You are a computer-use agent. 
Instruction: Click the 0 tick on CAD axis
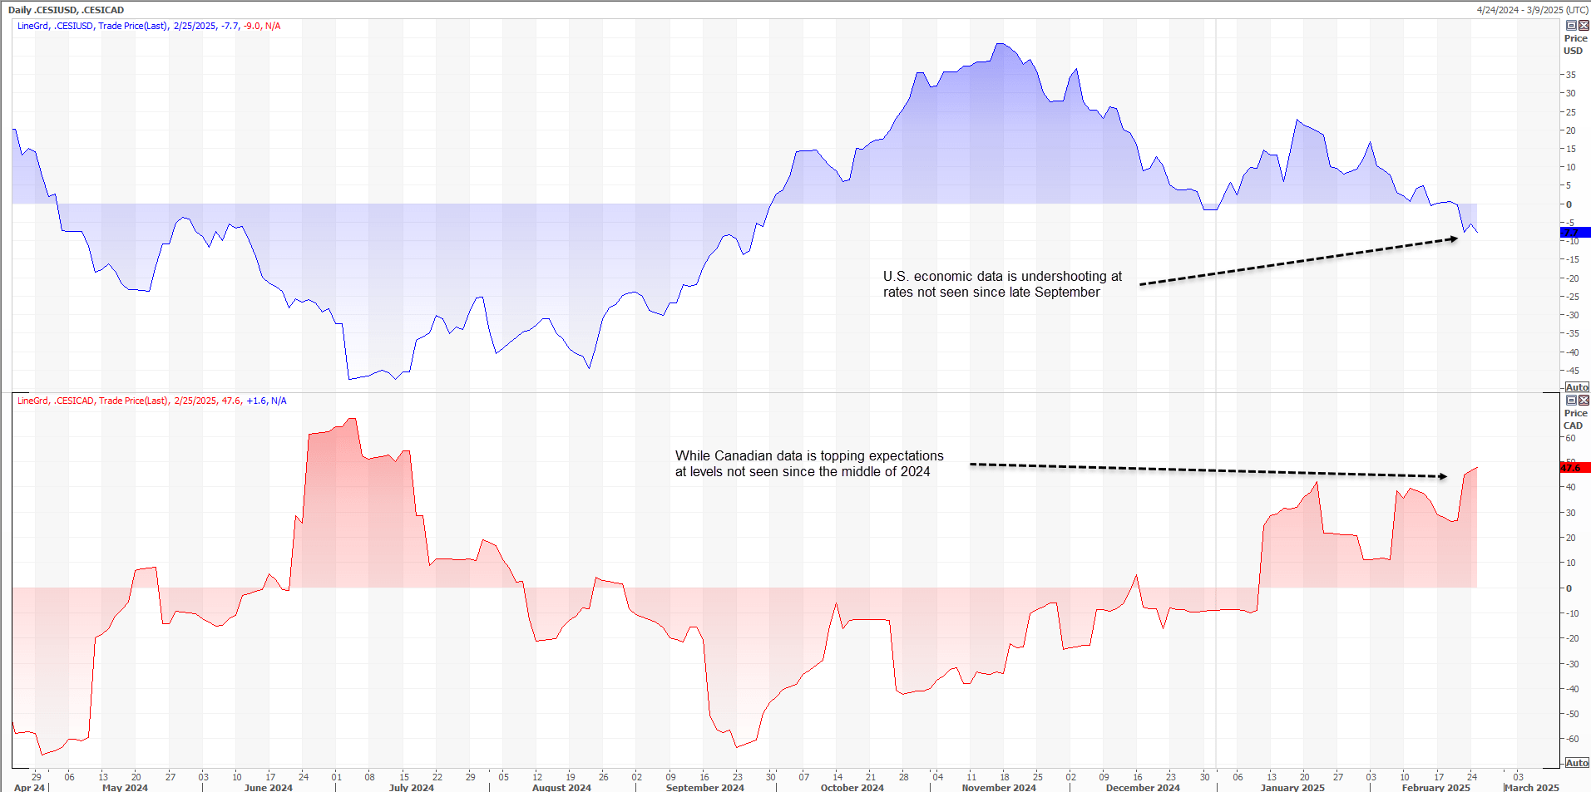click(1569, 588)
